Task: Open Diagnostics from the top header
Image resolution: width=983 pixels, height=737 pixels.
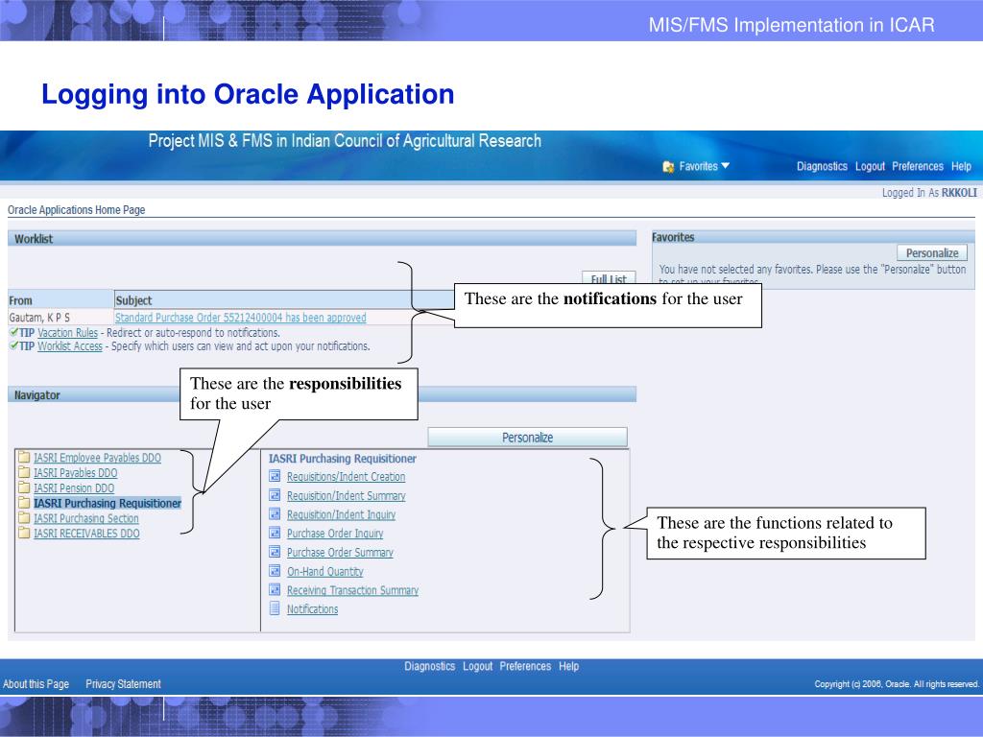Action: (x=822, y=167)
